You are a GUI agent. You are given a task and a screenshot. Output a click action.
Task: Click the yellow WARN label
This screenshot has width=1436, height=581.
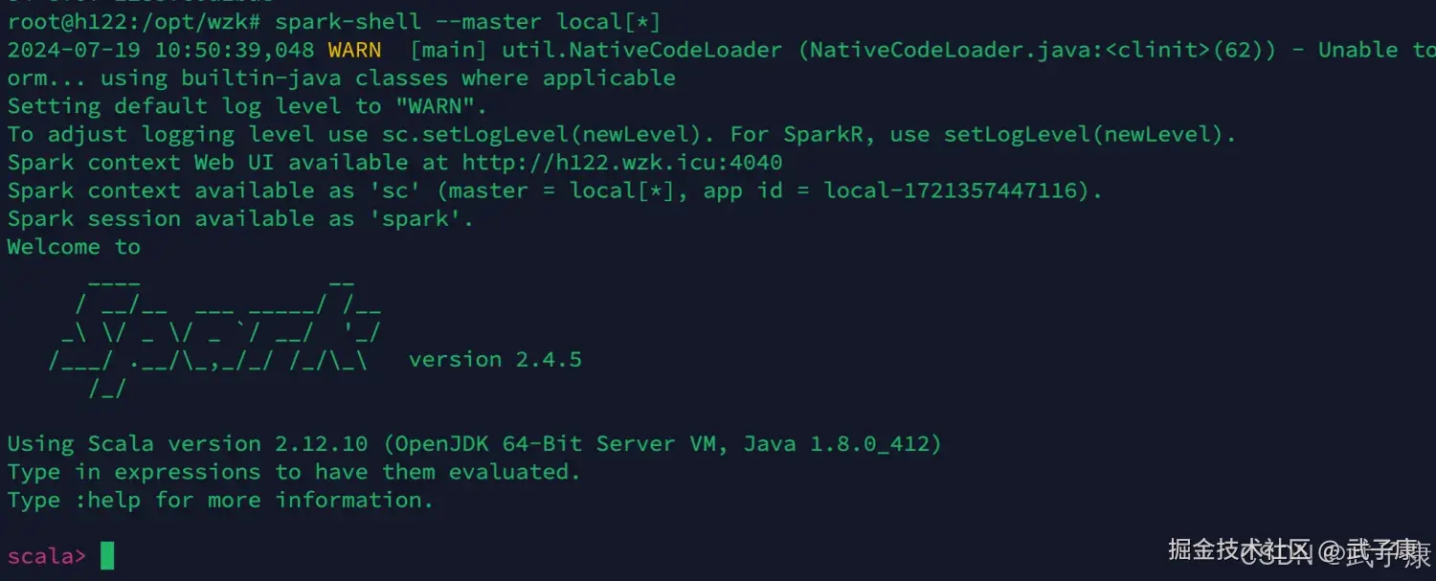point(354,50)
